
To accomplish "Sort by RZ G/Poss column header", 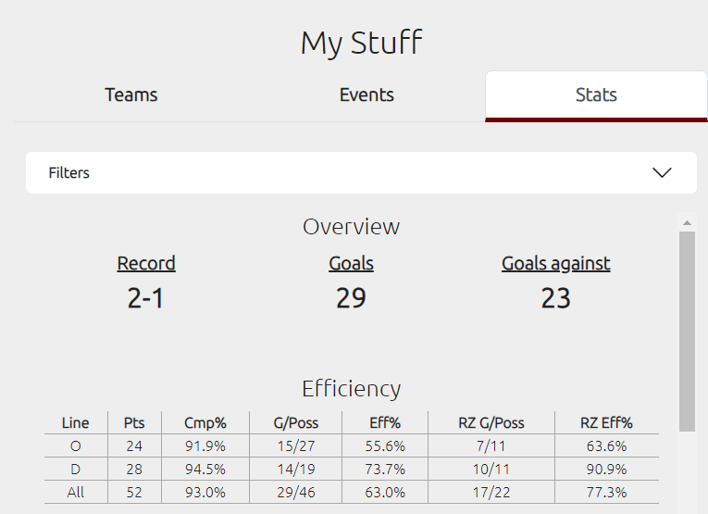I will 491,422.
